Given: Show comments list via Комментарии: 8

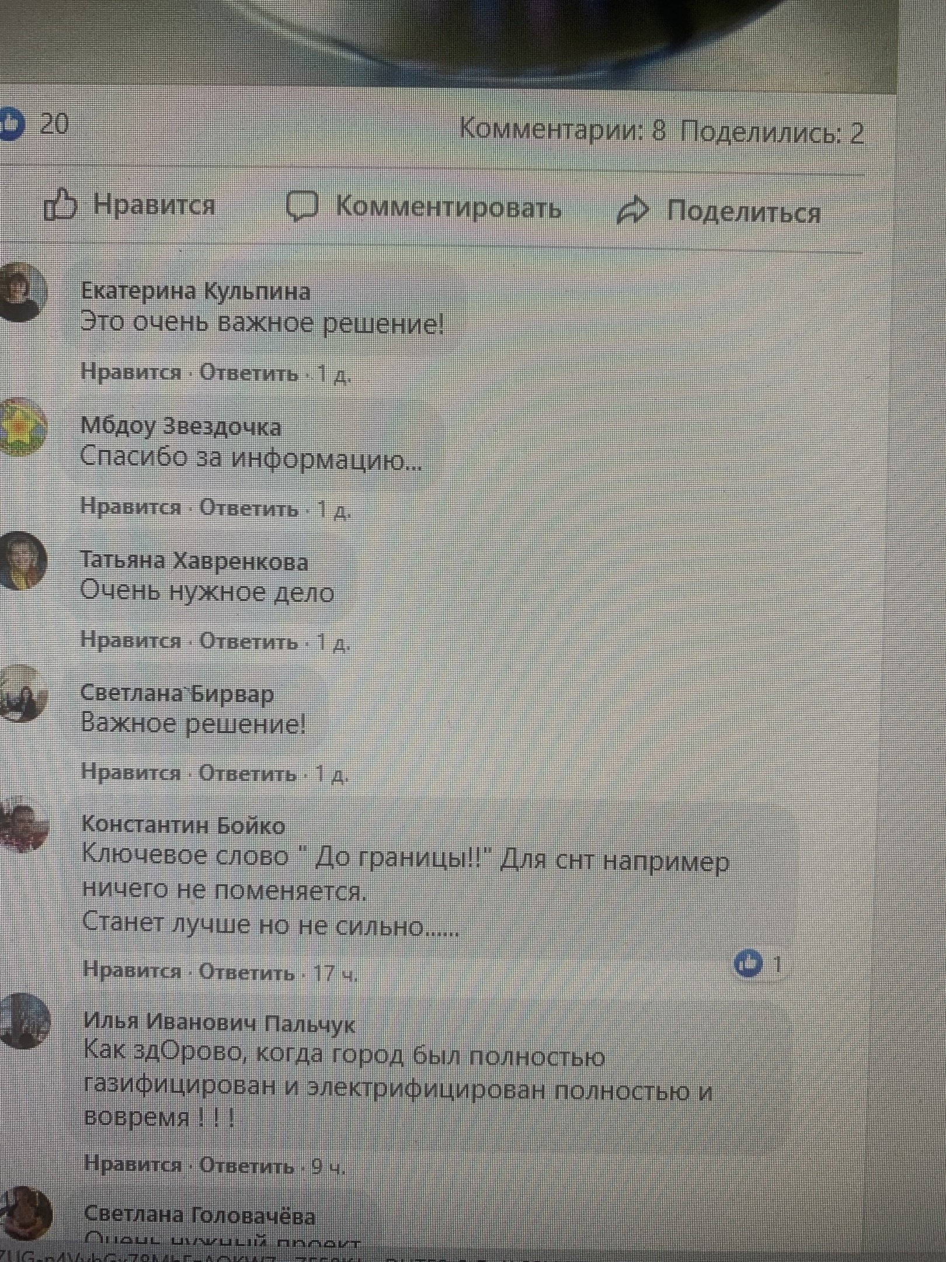Looking at the screenshot, I should [x=563, y=129].
